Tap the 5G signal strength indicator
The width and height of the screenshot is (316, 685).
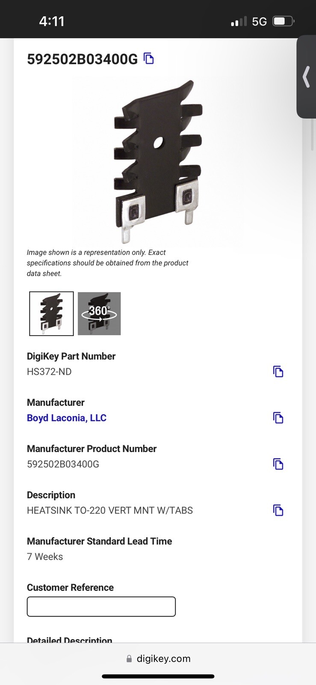coord(249,21)
